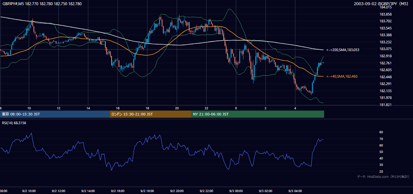Click price axis value 181.978

click(x=386, y=98)
